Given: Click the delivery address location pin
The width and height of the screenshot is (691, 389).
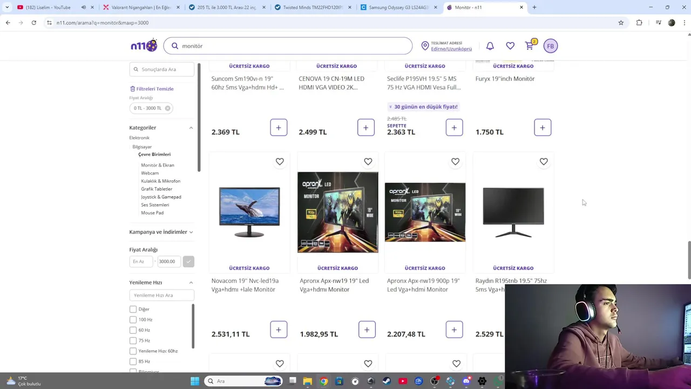Looking at the screenshot, I should point(425,46).
